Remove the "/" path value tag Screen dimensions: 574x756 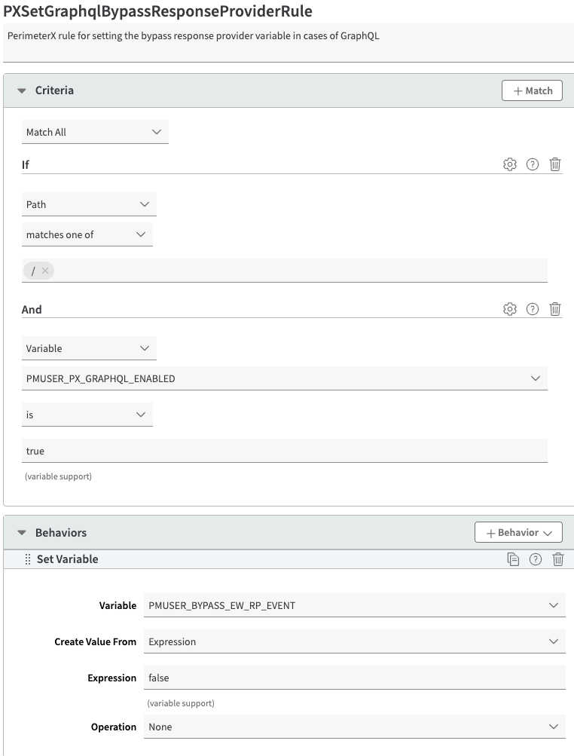[45, 271]
